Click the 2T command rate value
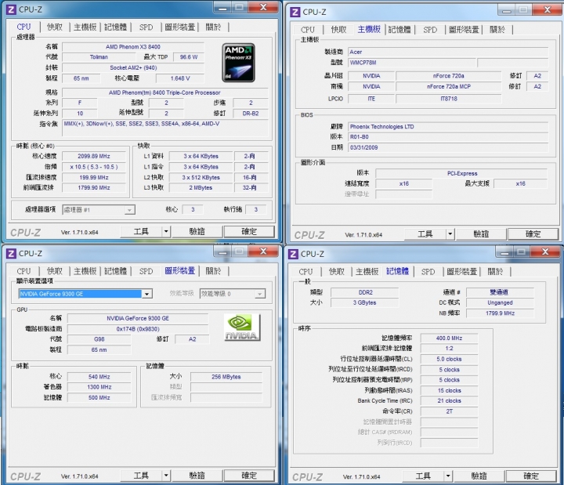The height and width of the screenshot is (485, 564). pos(449,411)
